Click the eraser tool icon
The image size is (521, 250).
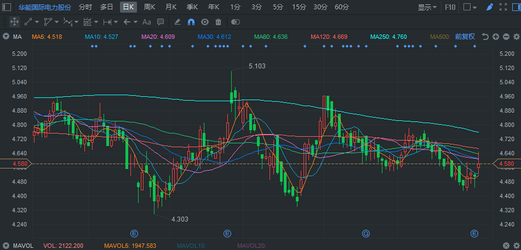click(178, 22)
